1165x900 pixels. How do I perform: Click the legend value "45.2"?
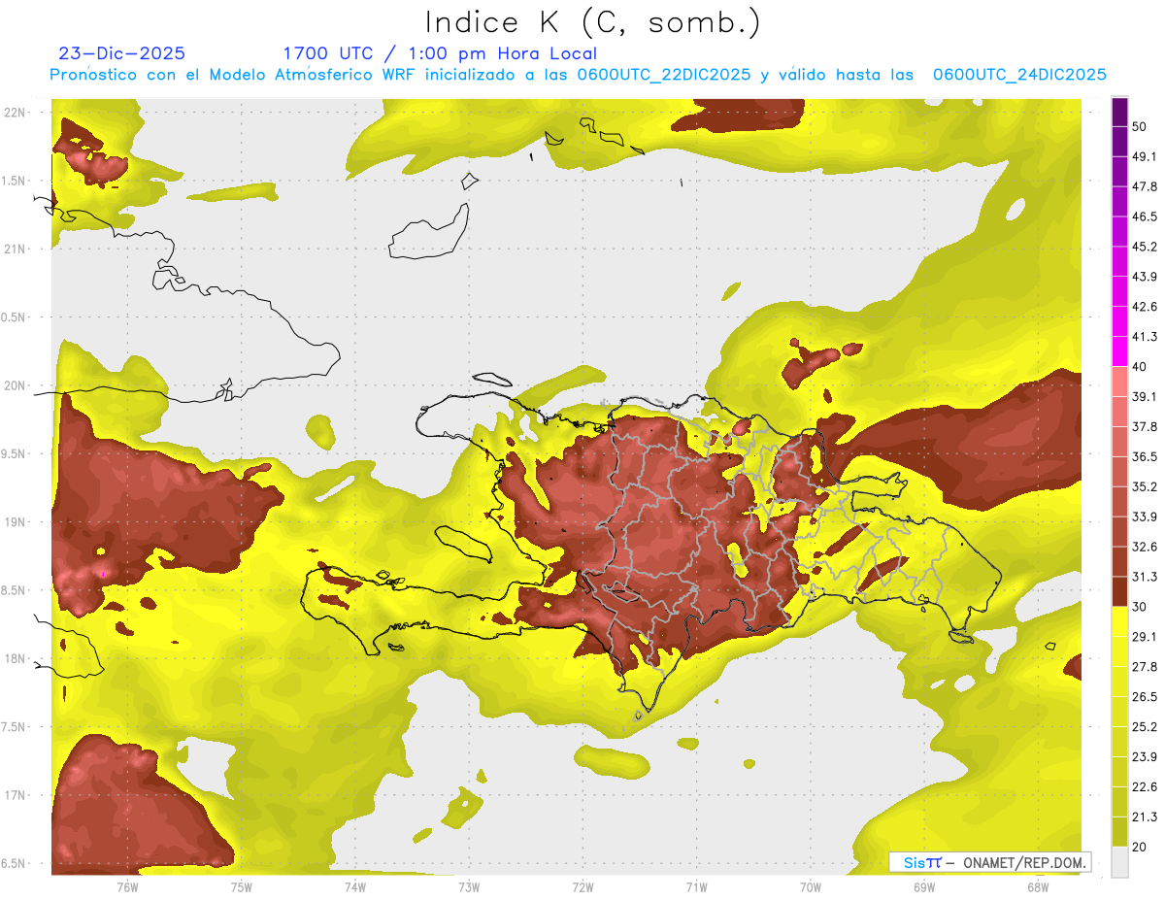(x=1146, y=247)
